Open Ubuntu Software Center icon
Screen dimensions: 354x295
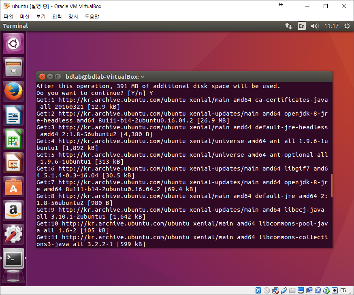click(13, 187)
